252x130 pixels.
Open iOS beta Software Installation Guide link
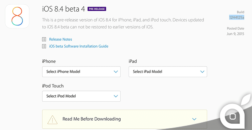[x=79, y=46]
